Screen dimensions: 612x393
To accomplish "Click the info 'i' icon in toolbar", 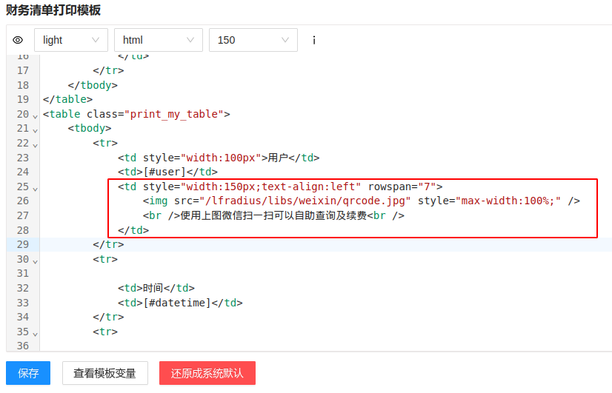I will tap(314, 40).
